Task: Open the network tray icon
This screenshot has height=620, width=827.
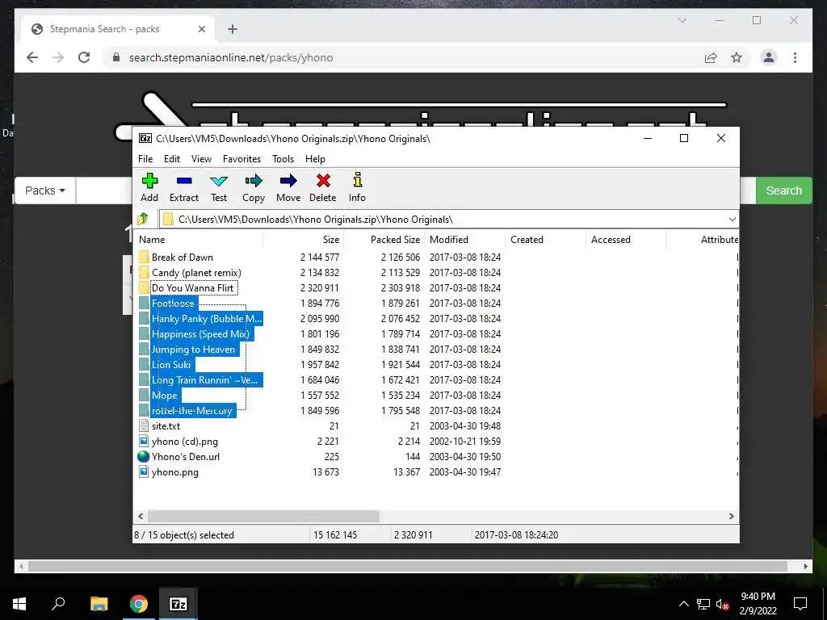Action: (703, 604)
